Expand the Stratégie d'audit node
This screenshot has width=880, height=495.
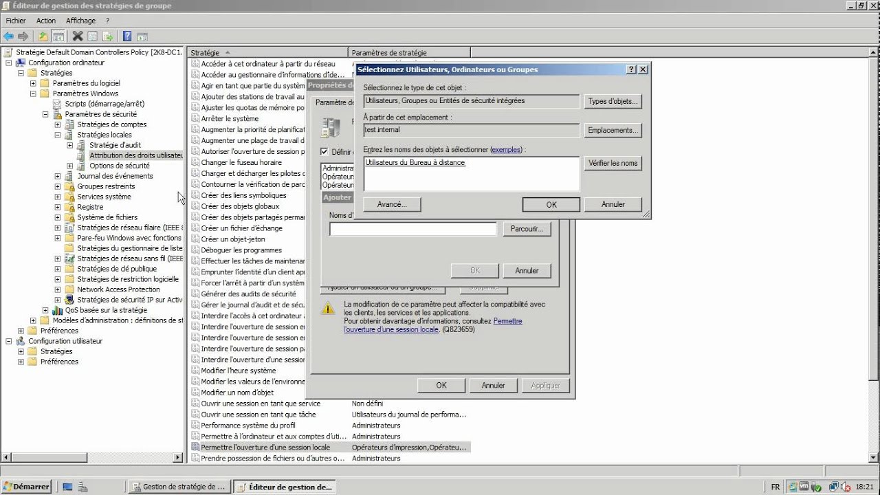pos(70,145)
